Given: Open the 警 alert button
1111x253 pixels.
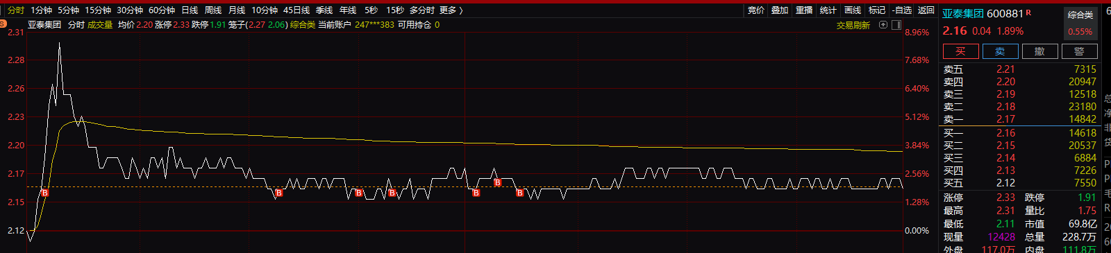Looking at the screenshot, I should 1079,51.
